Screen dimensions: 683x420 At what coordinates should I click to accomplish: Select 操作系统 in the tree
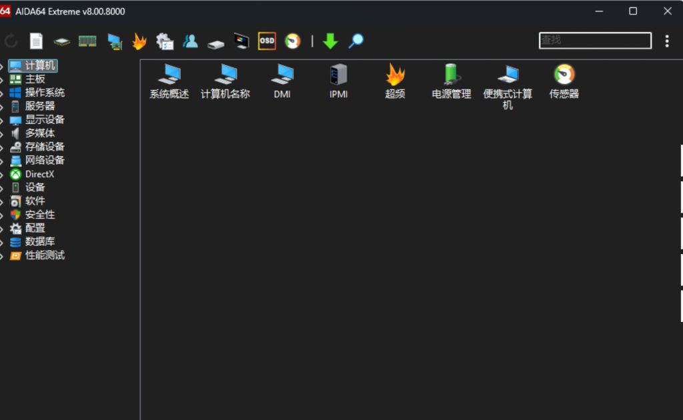pyautogui.click(x=37, y=93)
